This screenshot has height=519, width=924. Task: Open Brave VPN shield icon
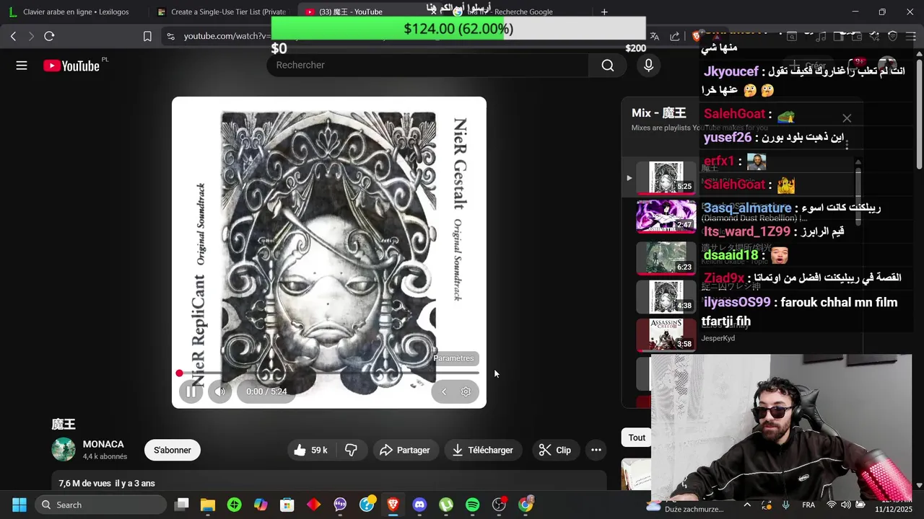[x=892, y=36]
